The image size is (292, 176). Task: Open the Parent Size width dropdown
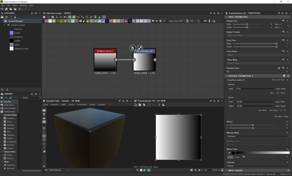[182, 21]
